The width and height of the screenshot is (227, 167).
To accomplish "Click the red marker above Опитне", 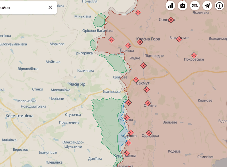I will [148, 103].
